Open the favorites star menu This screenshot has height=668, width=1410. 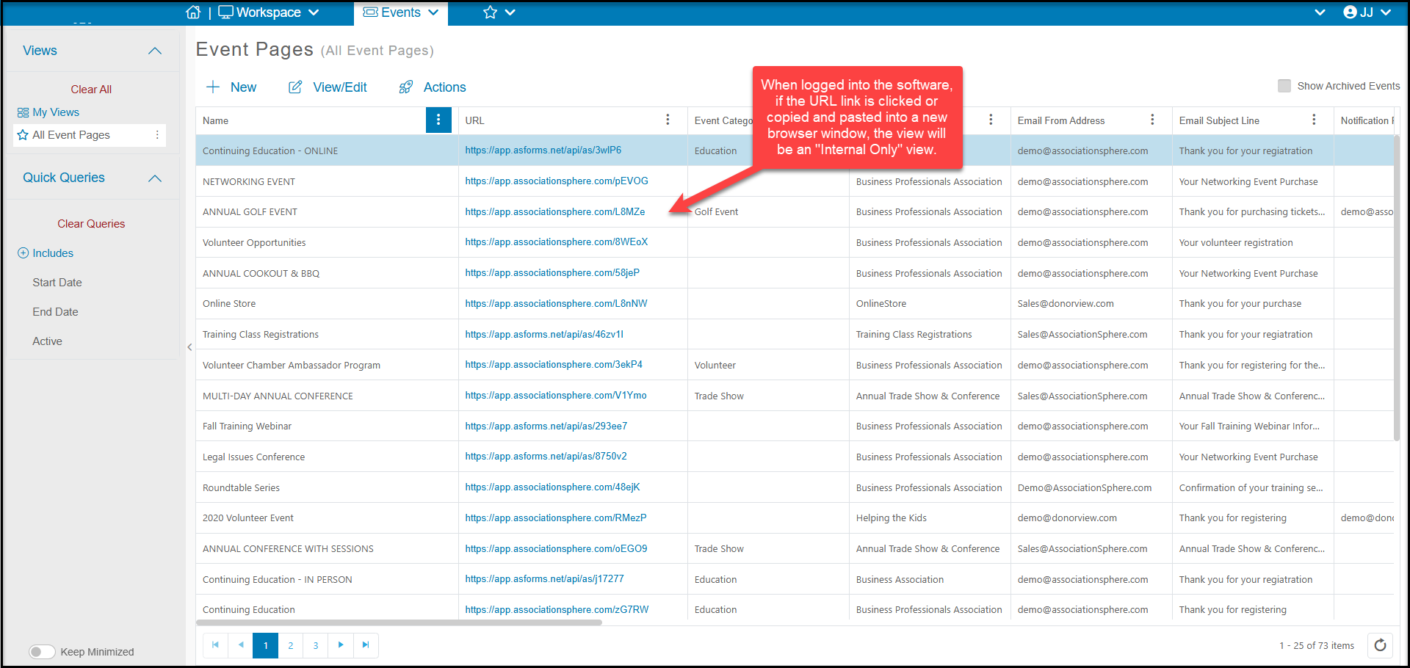[x=499, y=12]
